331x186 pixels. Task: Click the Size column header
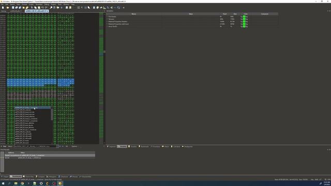coord(235,14)
